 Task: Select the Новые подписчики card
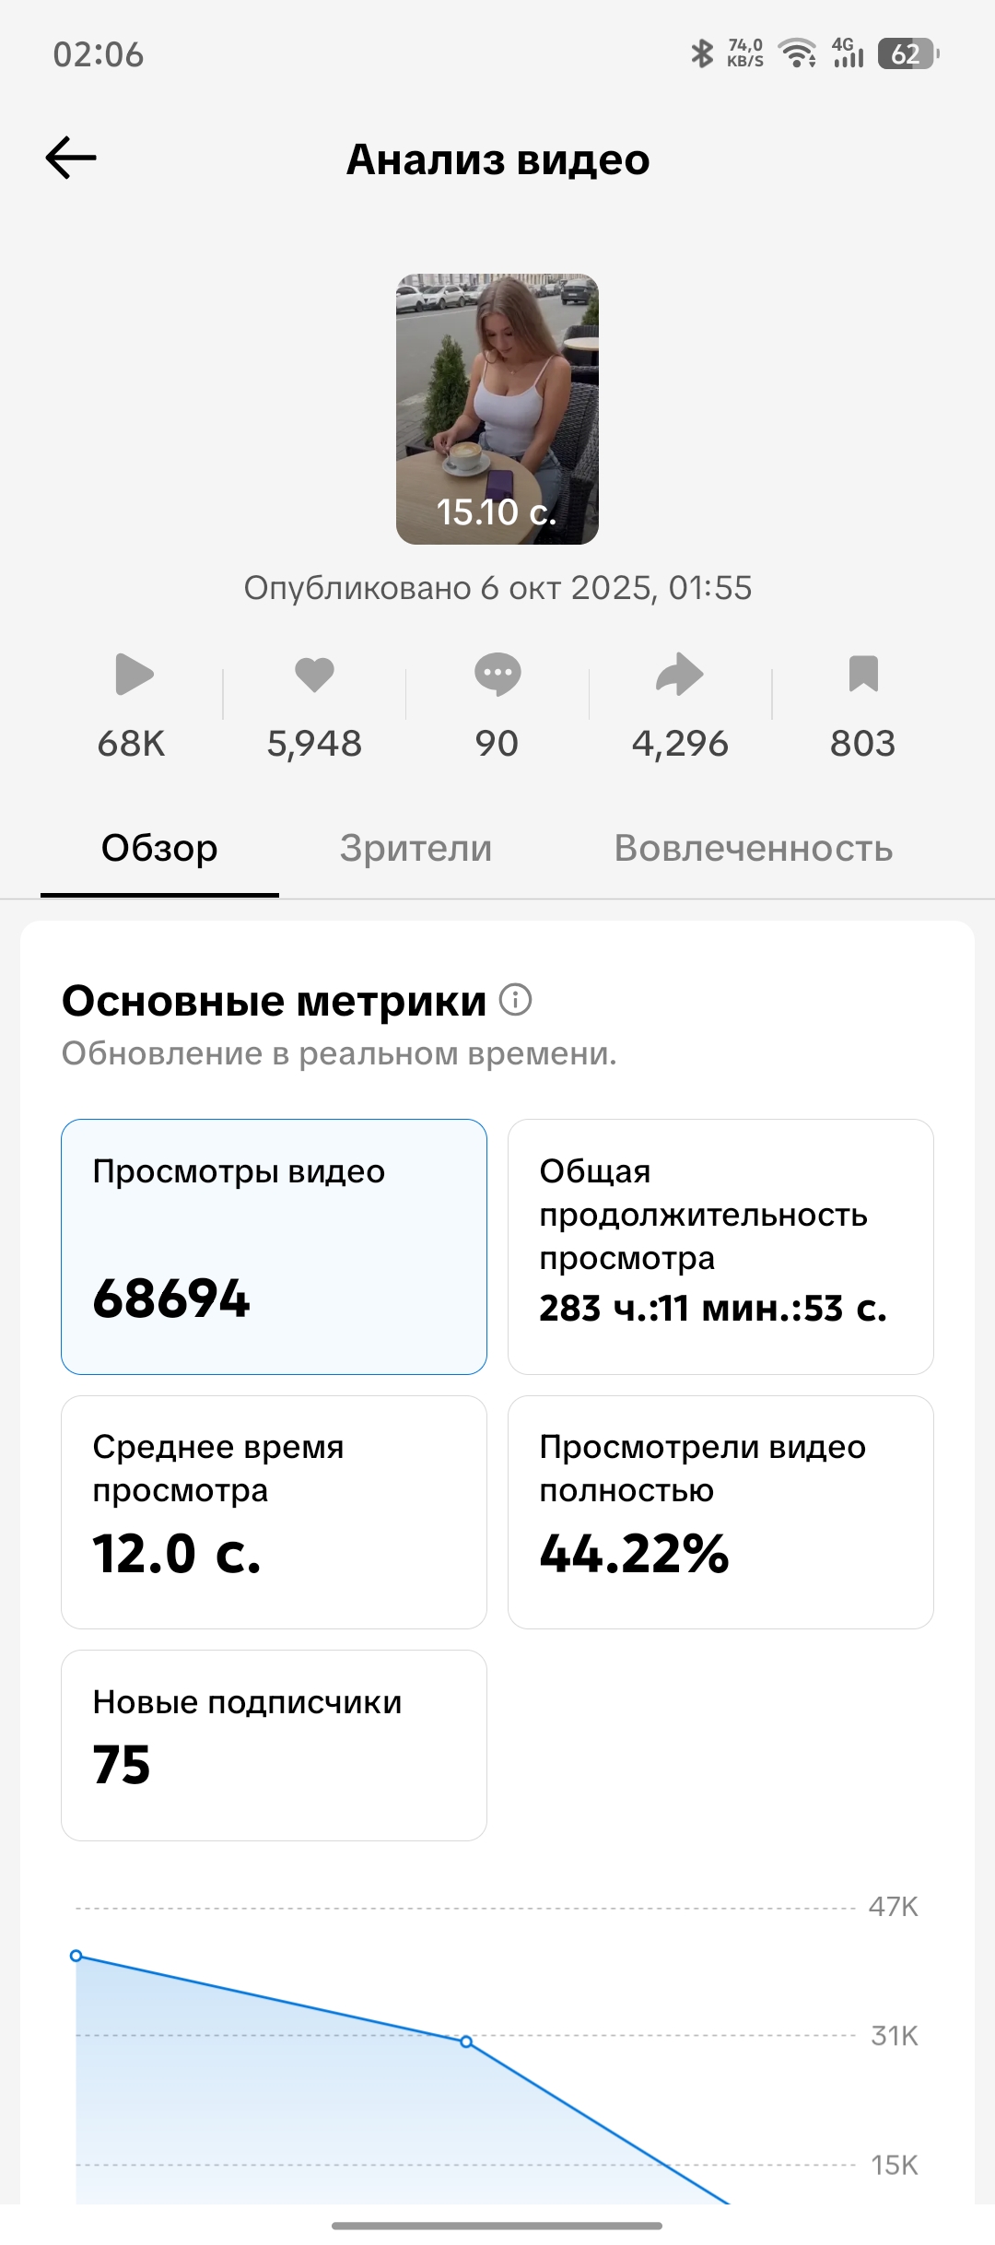274,1745
